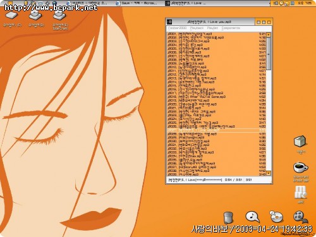Open the film reel dock icon
This screenshot has width=316, height=237.
pos(300,217)
